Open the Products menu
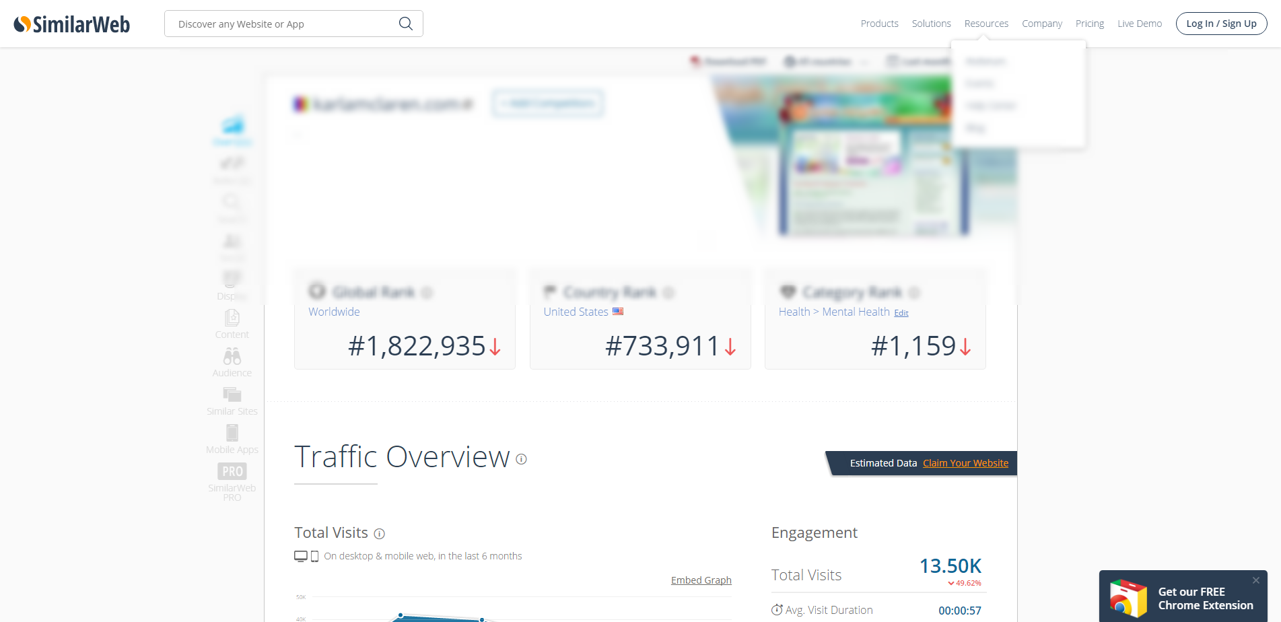 (x=879, y=24)
